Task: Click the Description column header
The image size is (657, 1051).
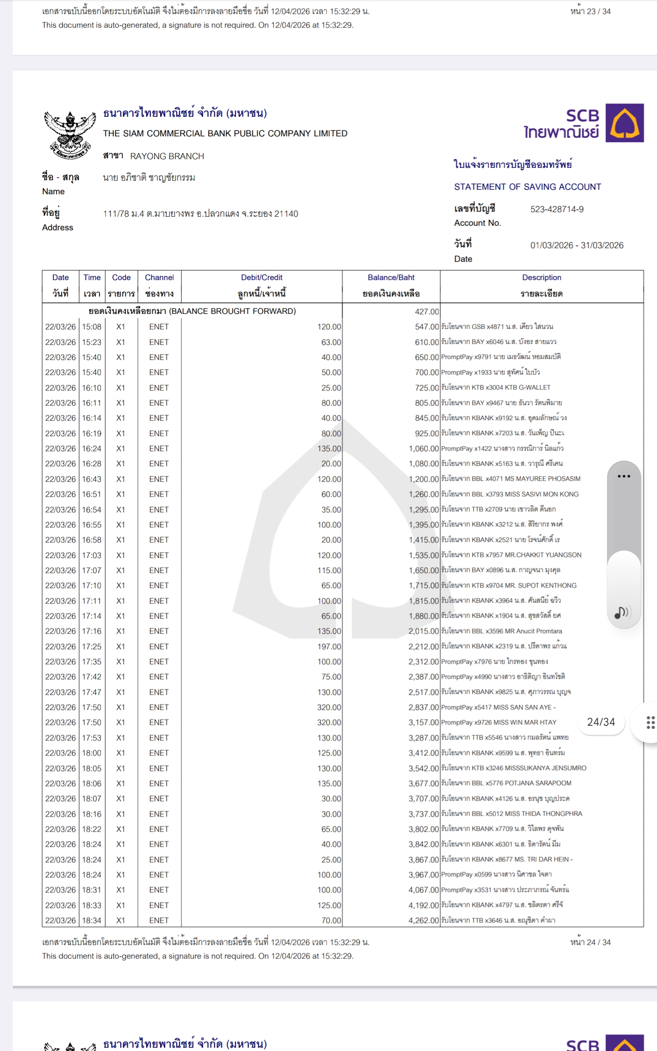Action: click(542, 286)
